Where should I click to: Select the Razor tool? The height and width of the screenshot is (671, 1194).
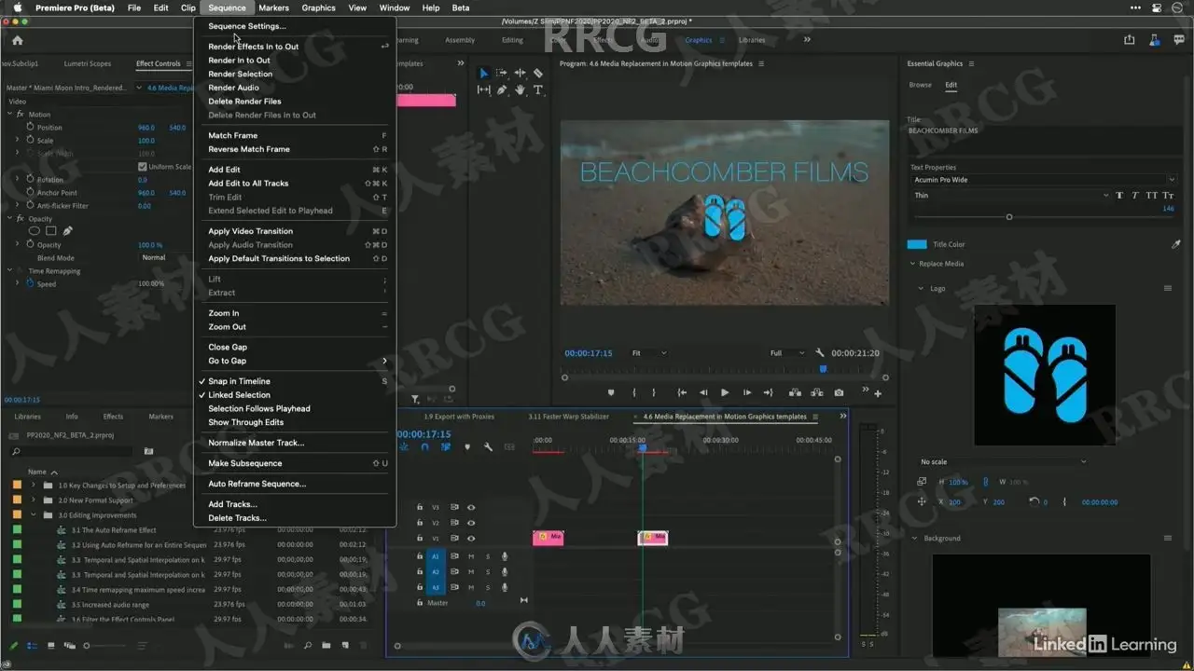pyautogui.click(x=538, y=73)
